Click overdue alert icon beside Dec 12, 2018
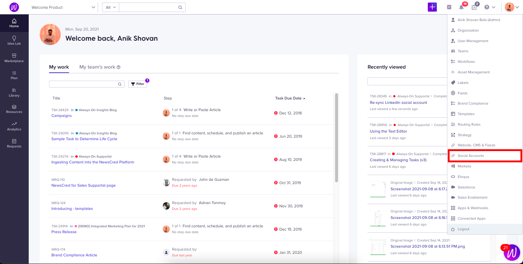The image size is (523, 264). [276, 113]
